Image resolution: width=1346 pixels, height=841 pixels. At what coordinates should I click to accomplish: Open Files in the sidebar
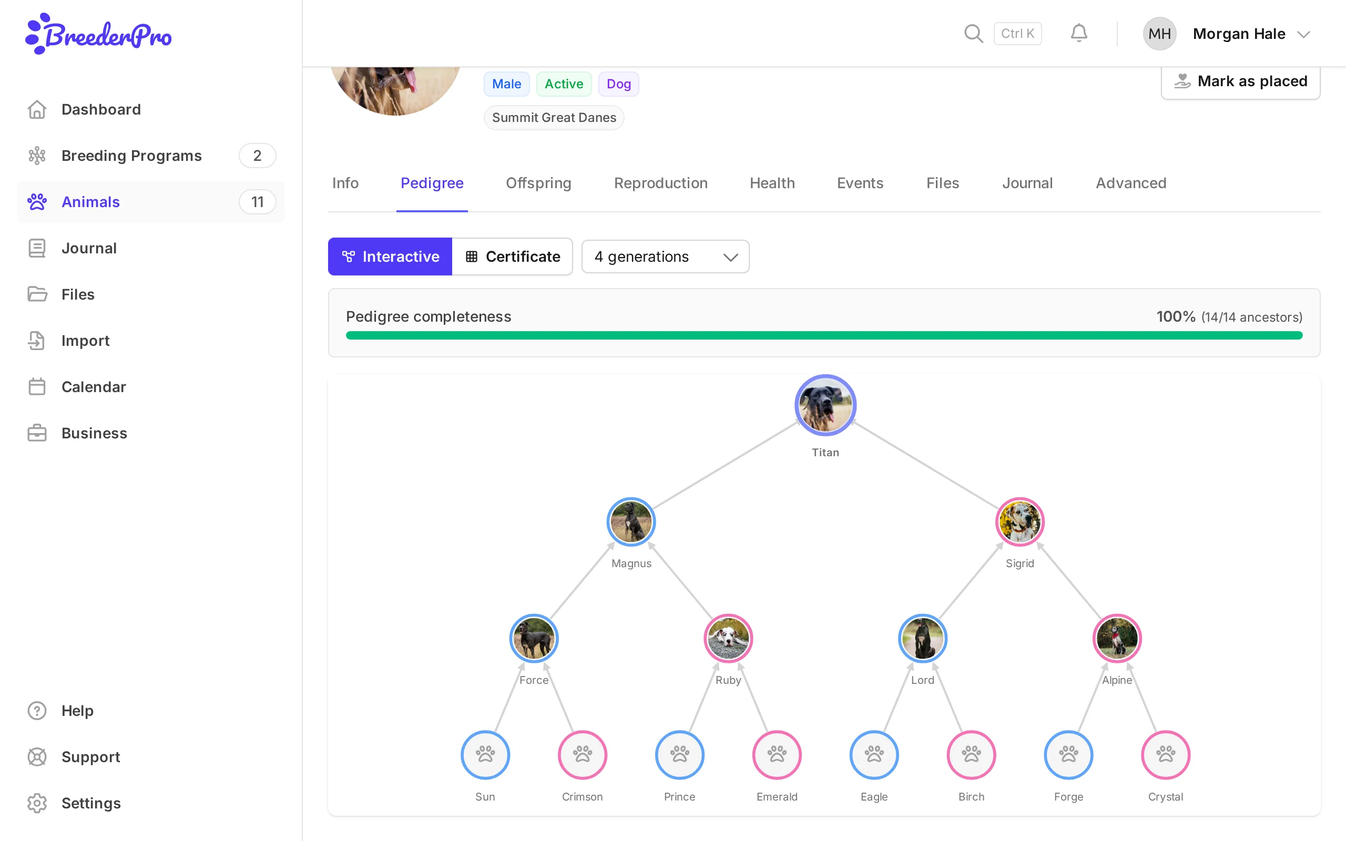coord(151,294)
